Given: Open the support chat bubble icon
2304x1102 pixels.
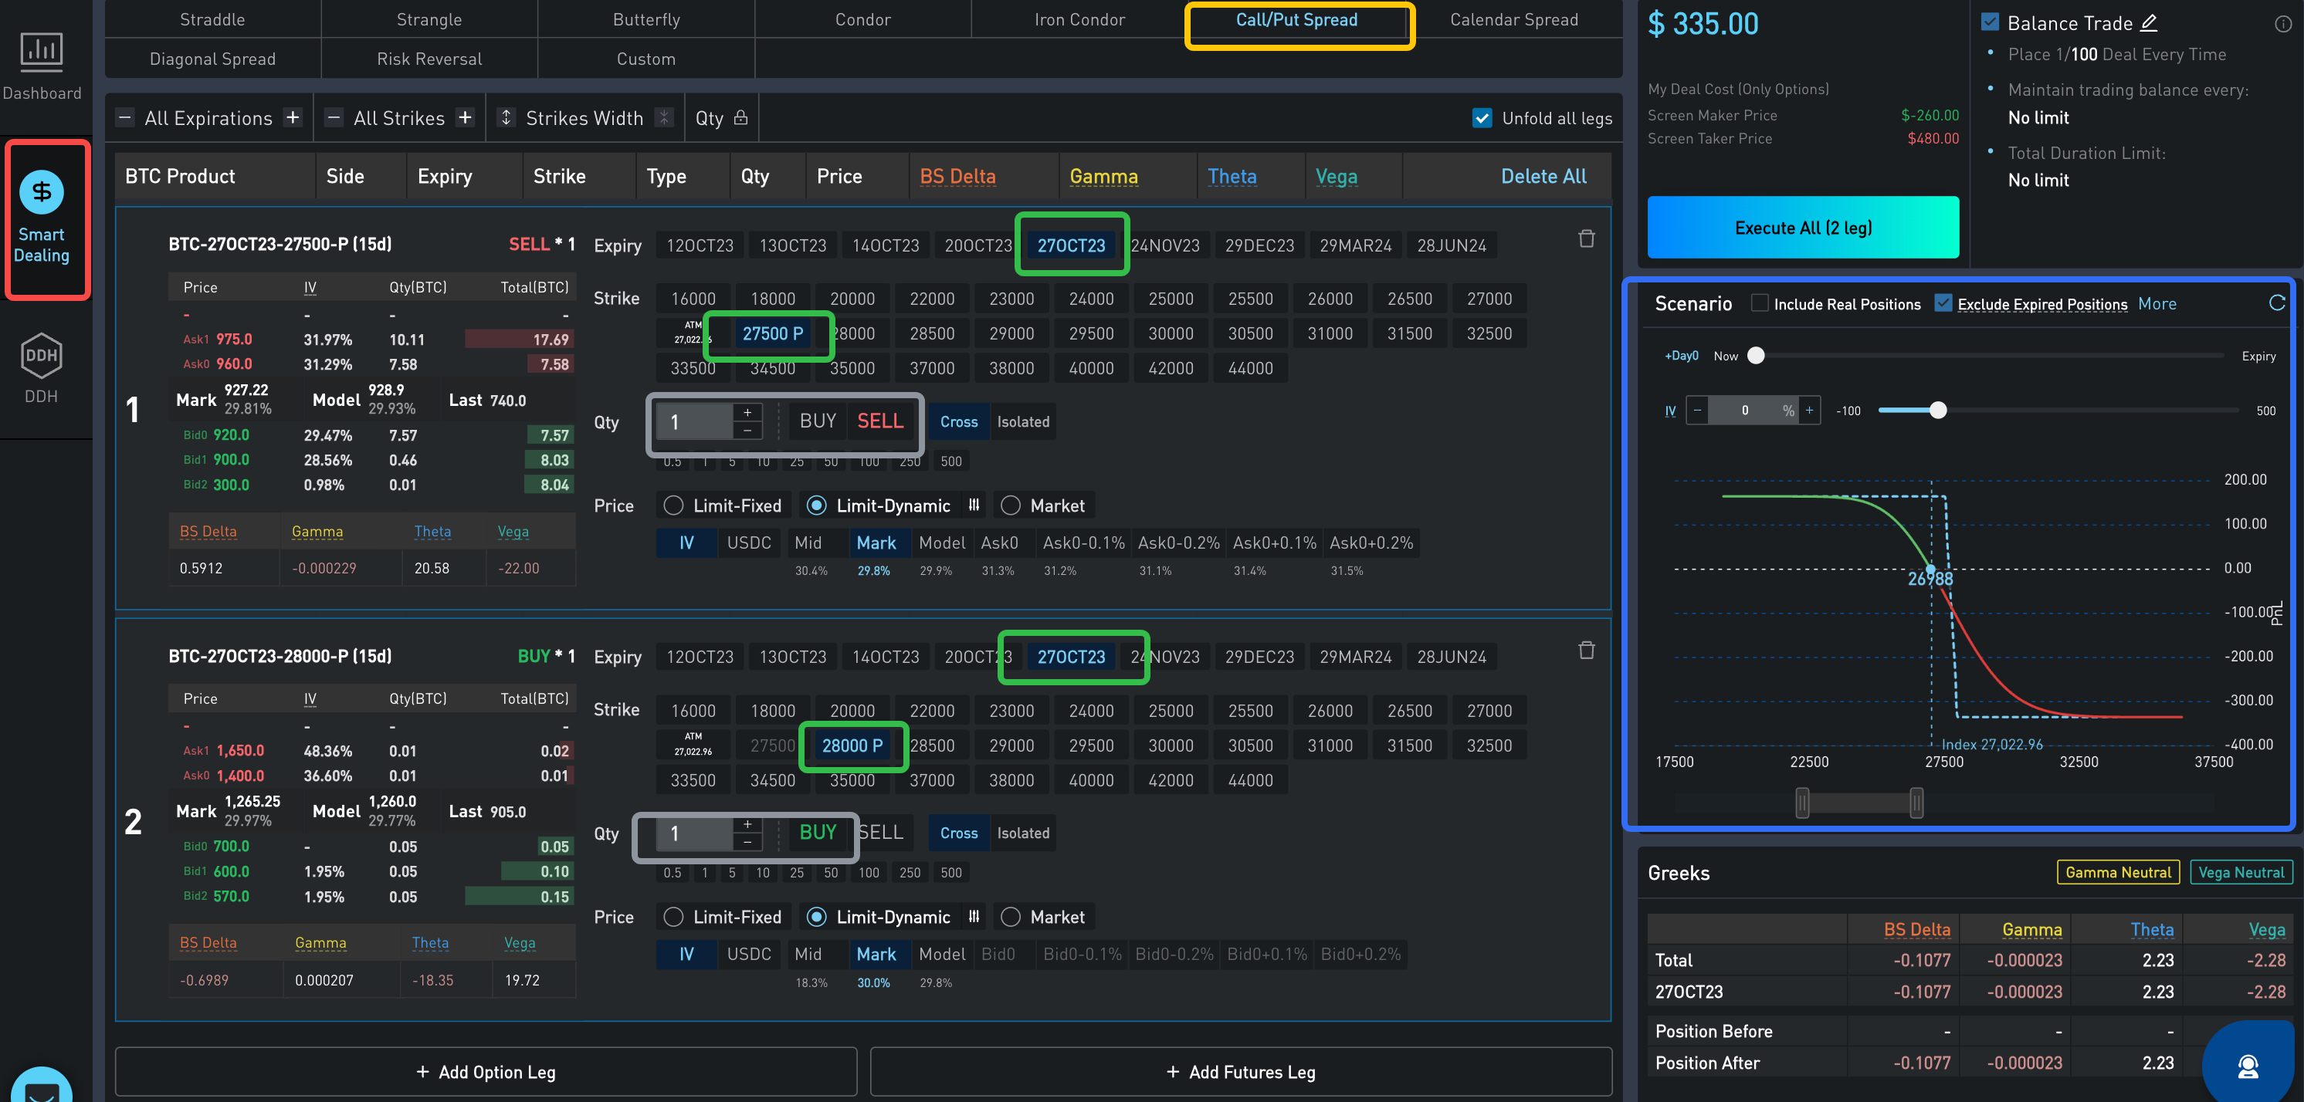Looking at the screenshot, I should pos(2248,1066).
